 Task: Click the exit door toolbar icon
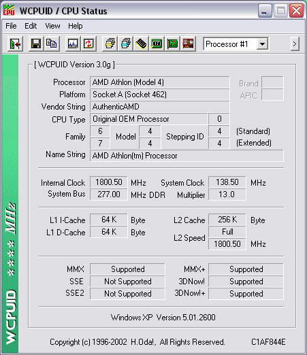tap(15, 44)
